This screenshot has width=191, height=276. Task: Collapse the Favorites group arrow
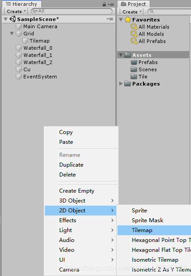(121, 19)
